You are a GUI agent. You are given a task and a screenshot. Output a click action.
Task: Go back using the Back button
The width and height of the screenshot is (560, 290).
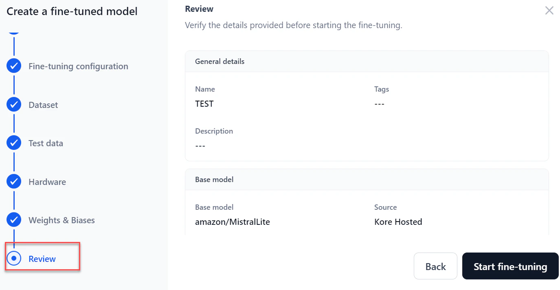click(435, 266)
